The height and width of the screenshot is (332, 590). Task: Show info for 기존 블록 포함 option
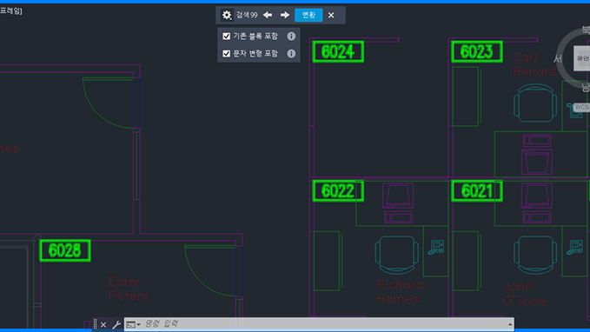[291, 37]
